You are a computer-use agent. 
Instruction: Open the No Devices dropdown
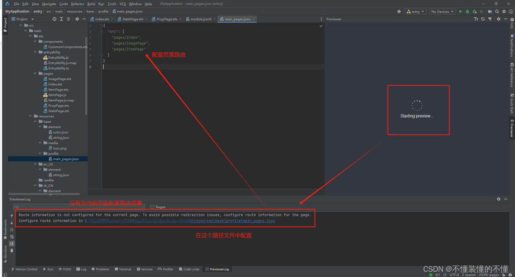click(x=442, y=12)
